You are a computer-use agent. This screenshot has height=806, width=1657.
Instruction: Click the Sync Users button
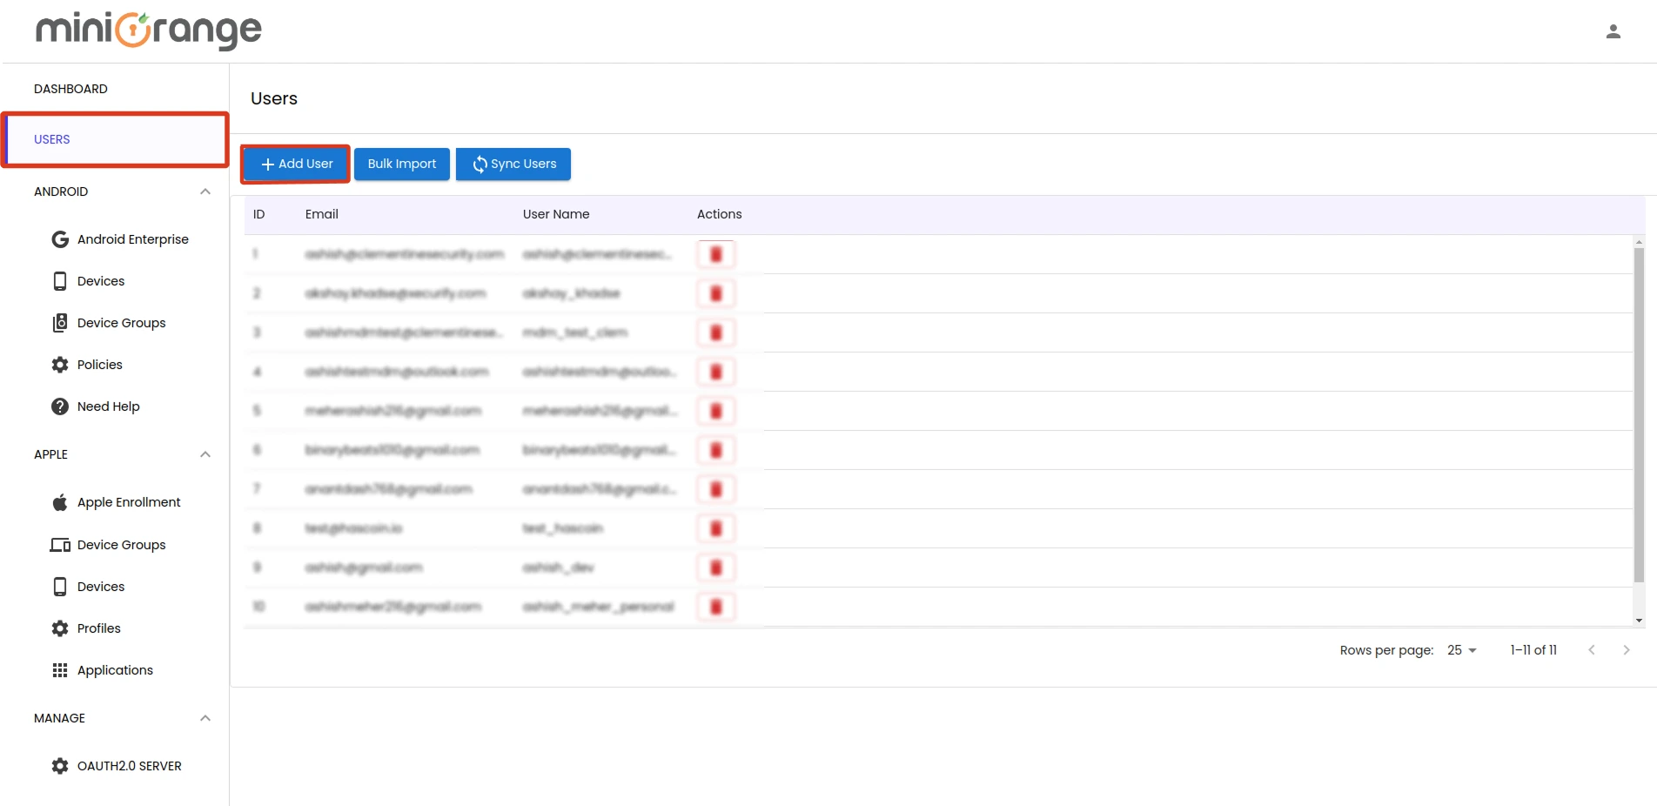pos(513,164)
